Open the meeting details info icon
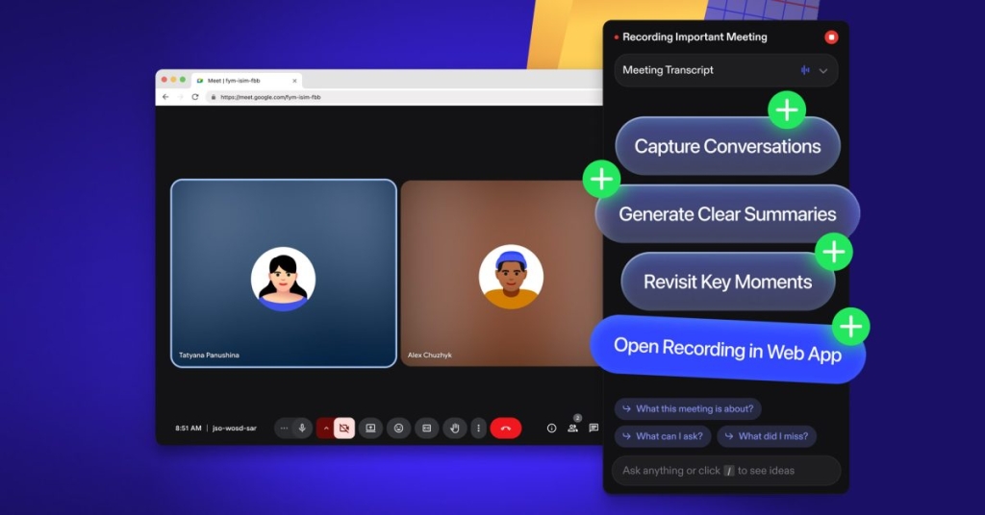The height and width of the screenshot is (515, 985). pos(551,429)
